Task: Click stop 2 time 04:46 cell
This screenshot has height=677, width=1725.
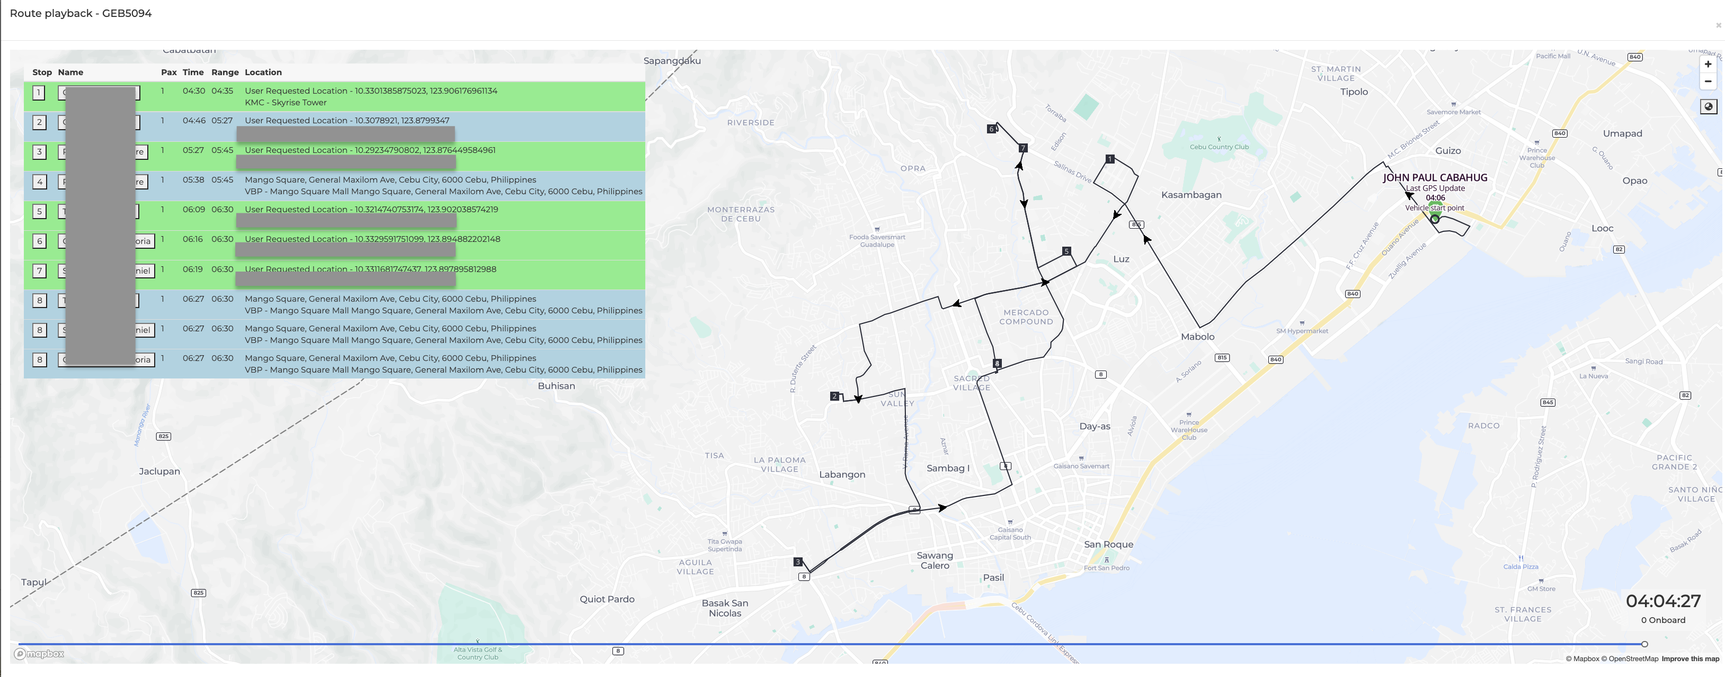Action: pyautogui.click(x=194, y=120)
